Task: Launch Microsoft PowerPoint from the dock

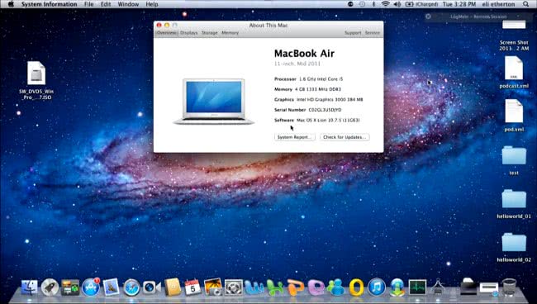Action: (x=295, y=287)
